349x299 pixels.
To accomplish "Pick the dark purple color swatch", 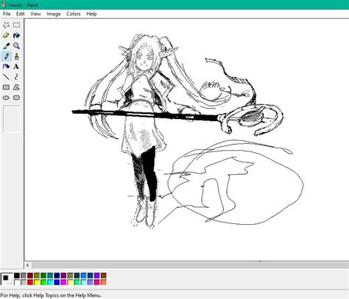I will tap(63, 275).
